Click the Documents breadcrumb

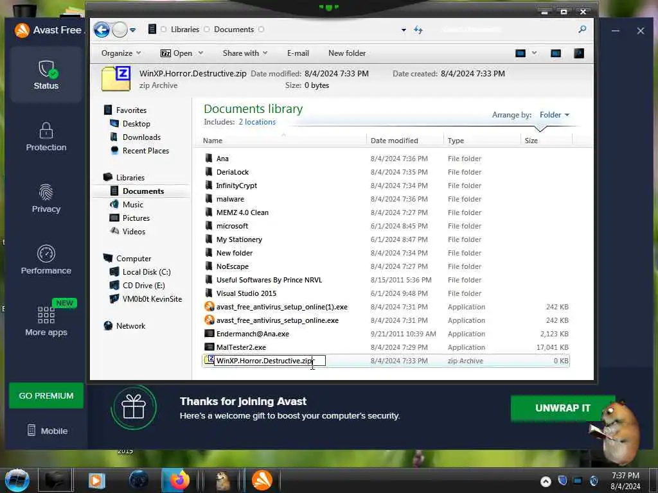click(234, 30)
